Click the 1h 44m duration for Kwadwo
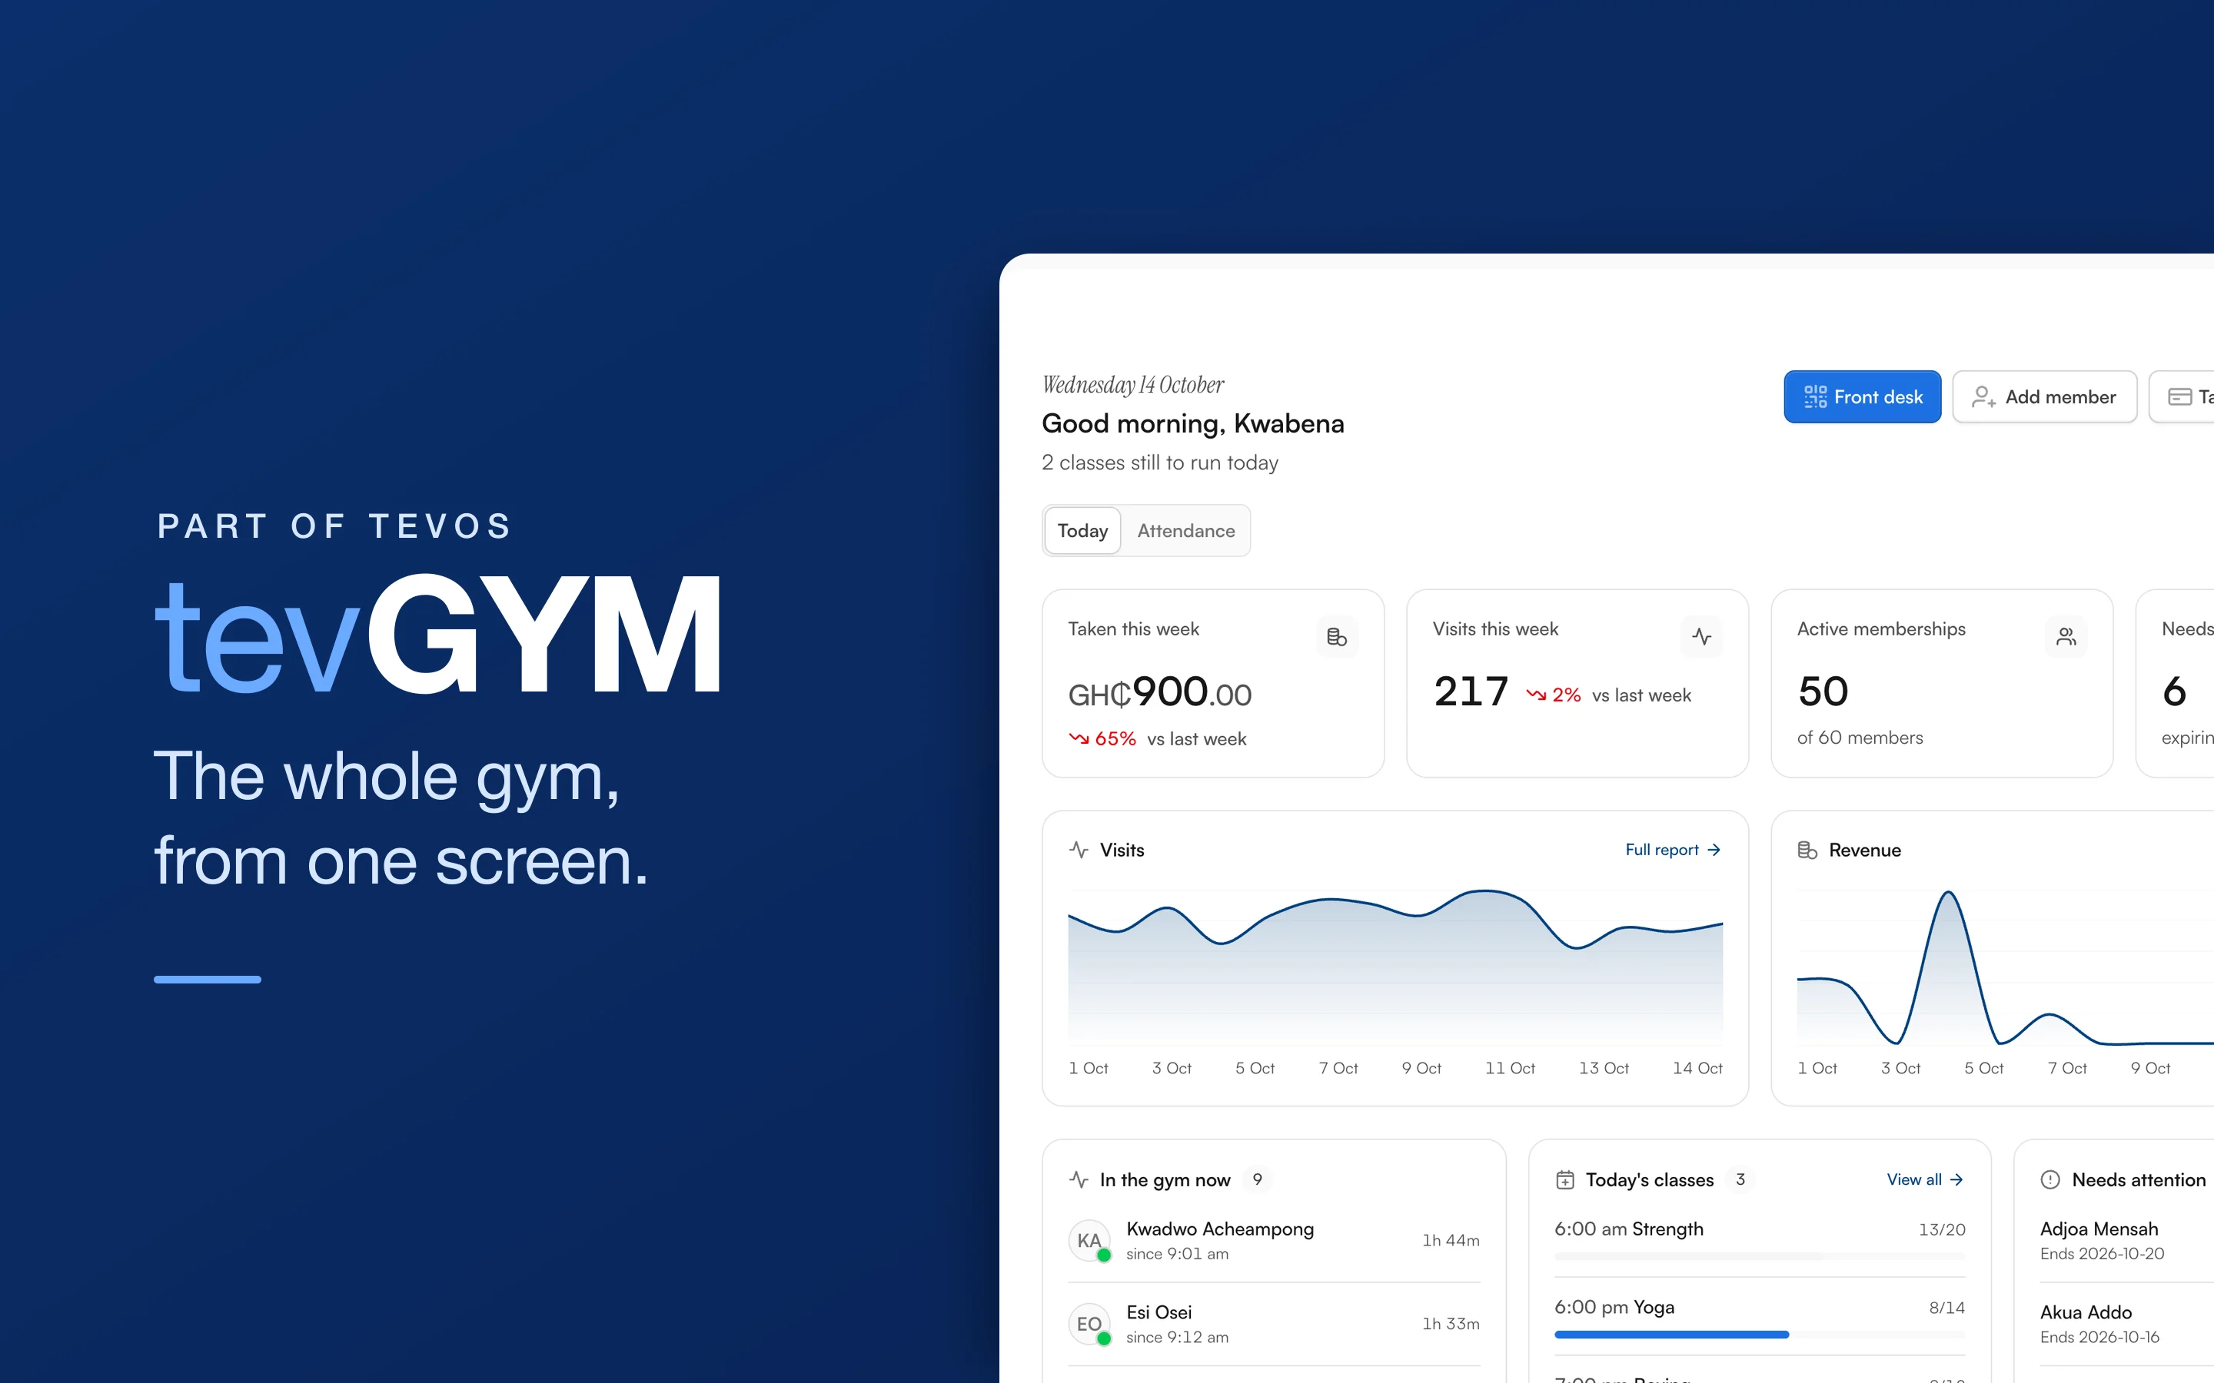The image size is (2214, 1383). (1451, 1240)
